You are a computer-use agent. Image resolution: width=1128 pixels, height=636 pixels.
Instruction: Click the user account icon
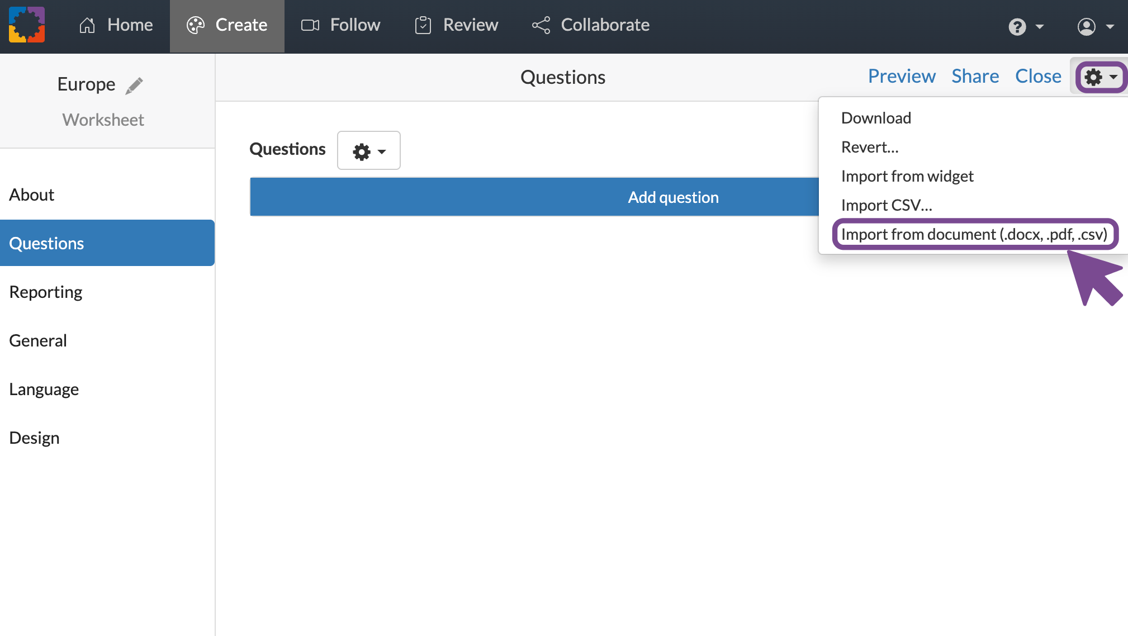click(x=1085, y=26)
